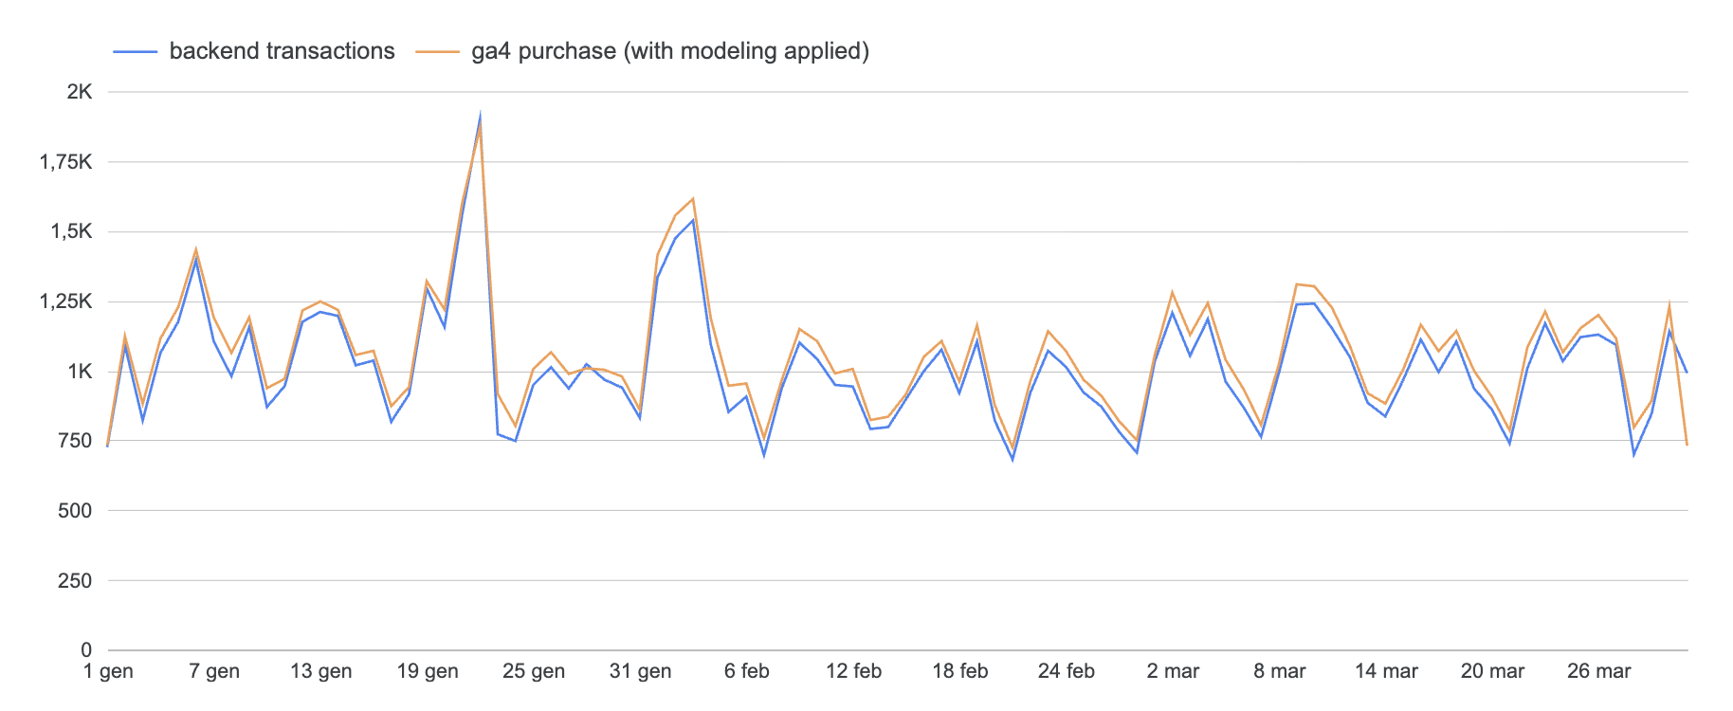Click the 250 y-axis label
This screenshot has height=711, width=1733.
pos(75,581)
